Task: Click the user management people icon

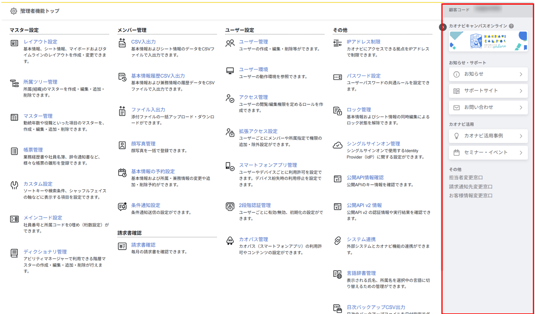Action: click(230, 43)
